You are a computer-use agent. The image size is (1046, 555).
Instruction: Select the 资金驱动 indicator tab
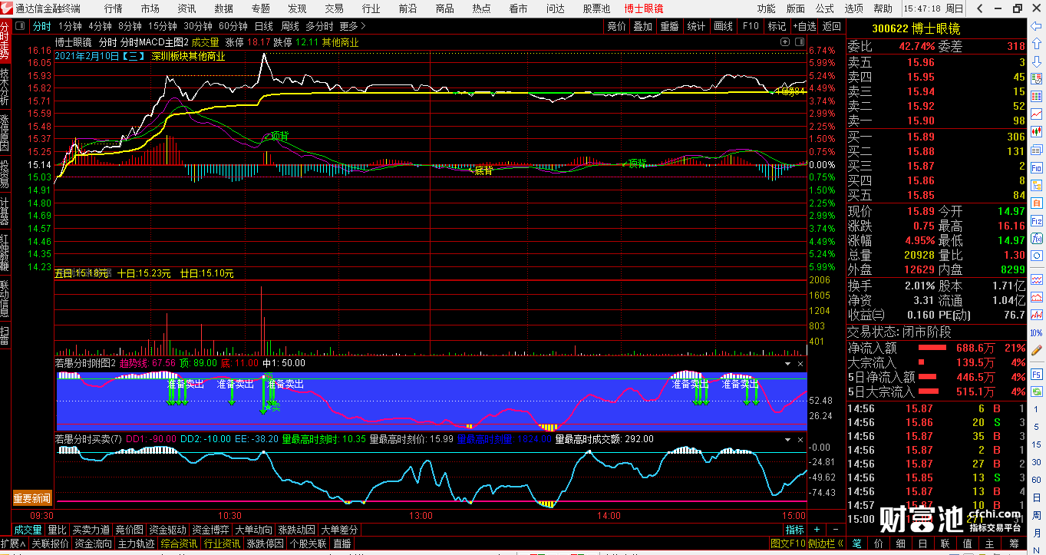point(167,530)
